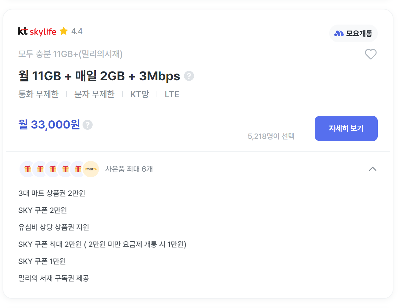This screenshot has height=308, width=402.
Task: Click 3대 마트 상품권 2만원 gift row
Action: [x=52, y=193]
